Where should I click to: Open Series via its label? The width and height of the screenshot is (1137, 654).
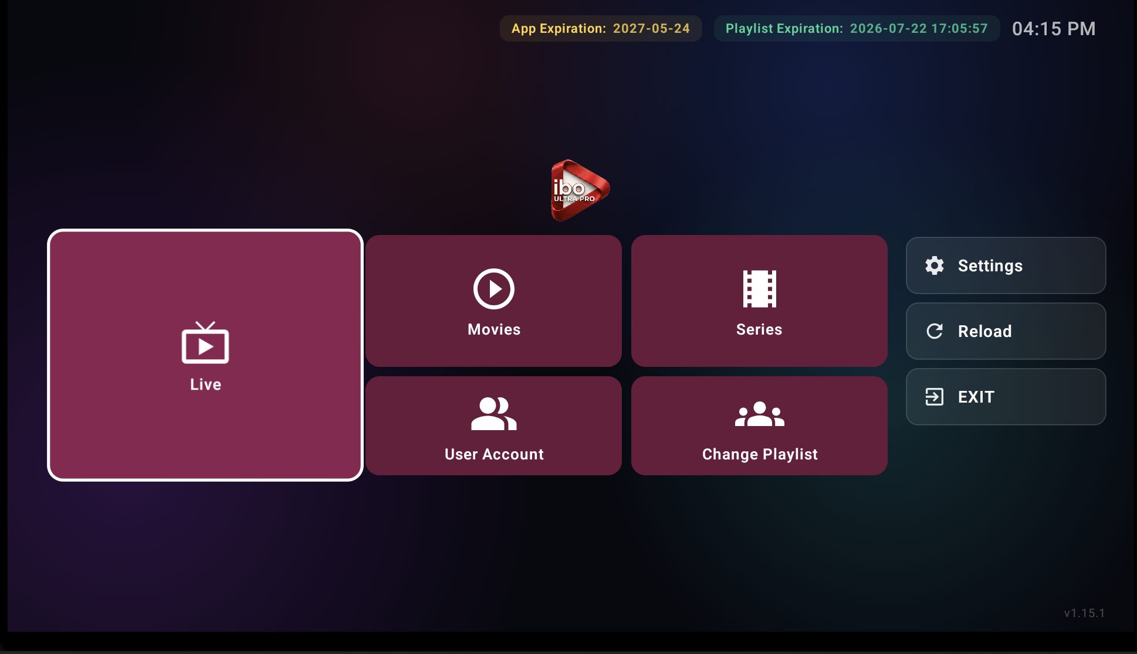(x=759, y=329)
